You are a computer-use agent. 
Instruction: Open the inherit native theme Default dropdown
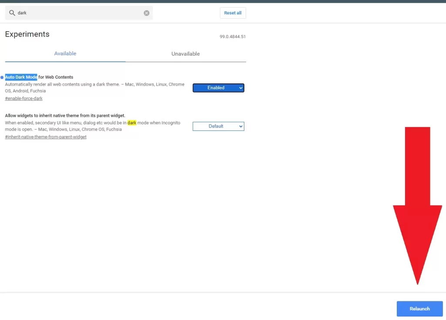coord(218,126)
